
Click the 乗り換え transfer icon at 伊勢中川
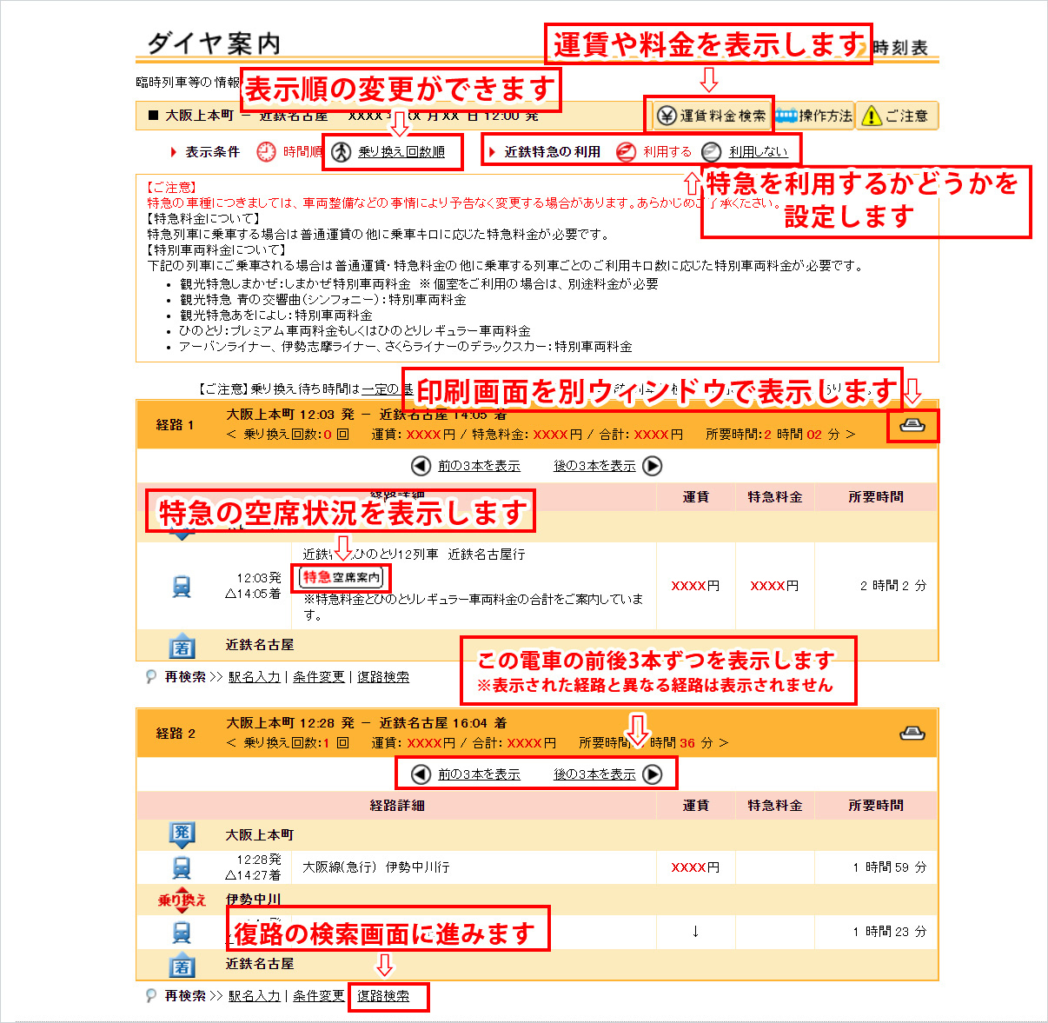point(182,900)
